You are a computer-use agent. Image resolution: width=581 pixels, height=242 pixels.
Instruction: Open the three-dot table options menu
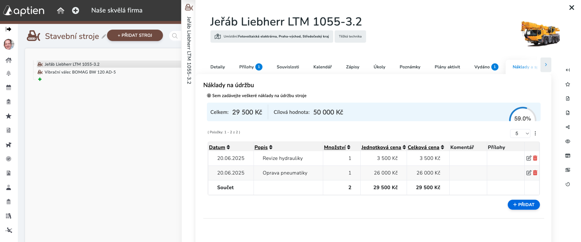pos(535,133)
